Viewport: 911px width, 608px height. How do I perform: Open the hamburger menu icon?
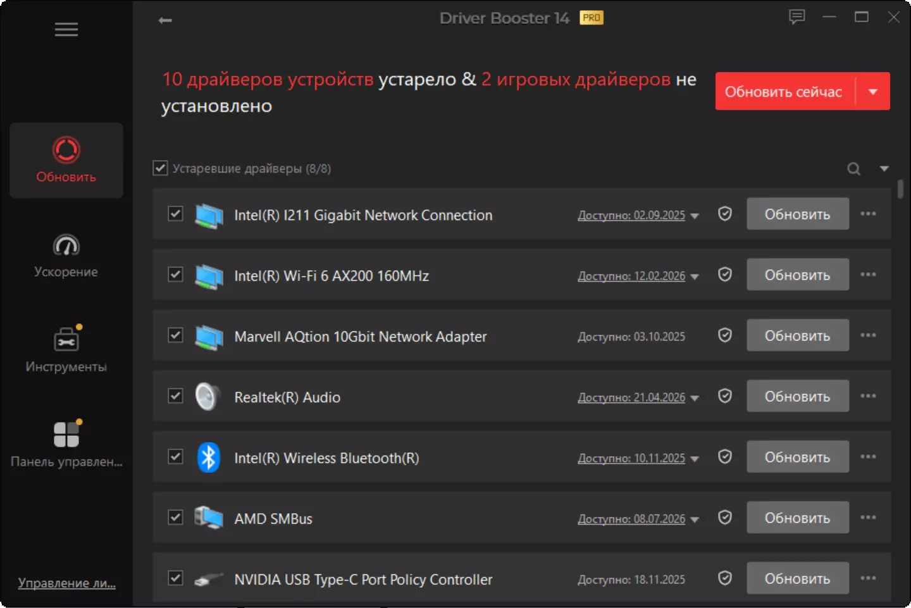(66, 30)
